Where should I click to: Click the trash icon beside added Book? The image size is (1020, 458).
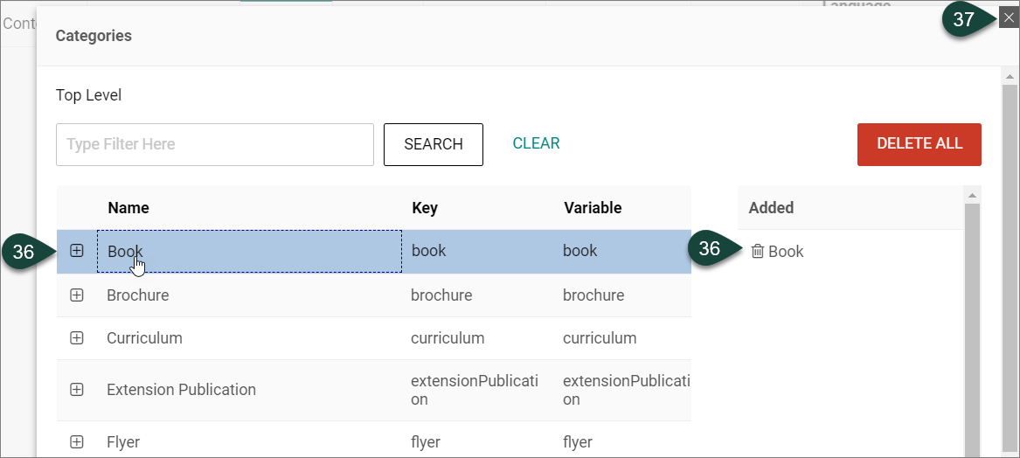coord(757,252)
